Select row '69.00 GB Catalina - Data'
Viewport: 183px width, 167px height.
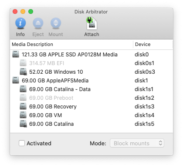click(x=91, y=89)
